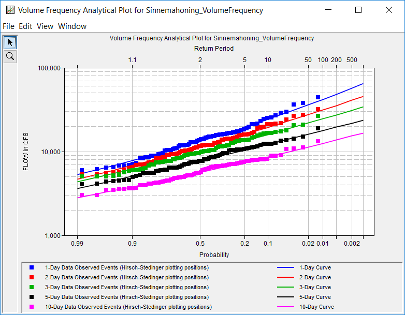Click the green 3-Day Curve legend line

click(x=286, y=287)
